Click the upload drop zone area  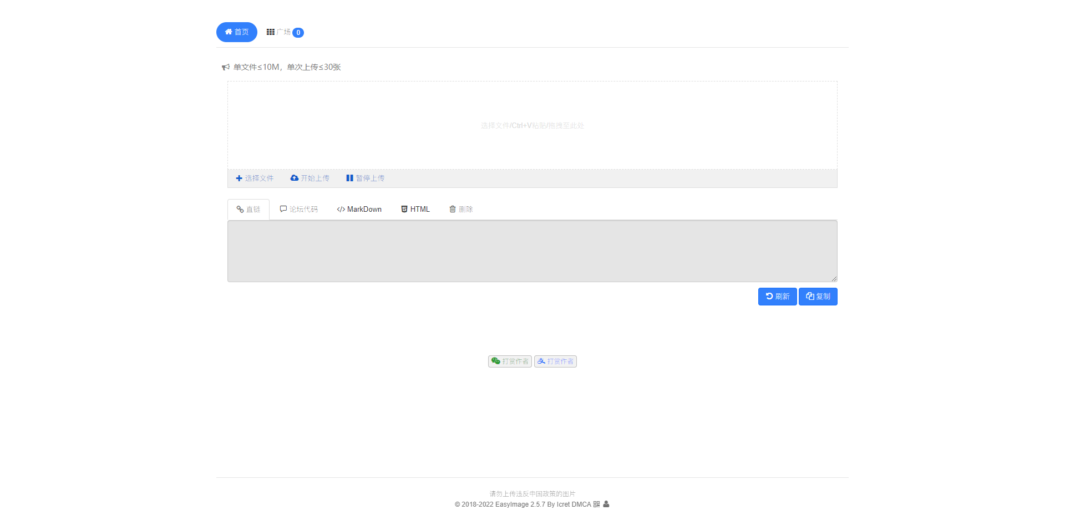pyautogui.click(x=532, y=125)
